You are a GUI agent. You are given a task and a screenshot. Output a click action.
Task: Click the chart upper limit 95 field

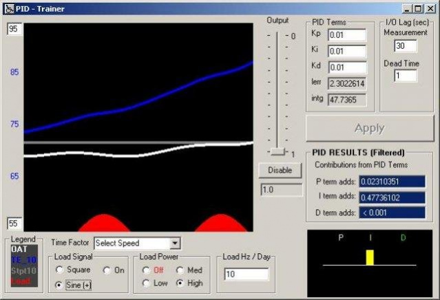[x=14, y=30]
